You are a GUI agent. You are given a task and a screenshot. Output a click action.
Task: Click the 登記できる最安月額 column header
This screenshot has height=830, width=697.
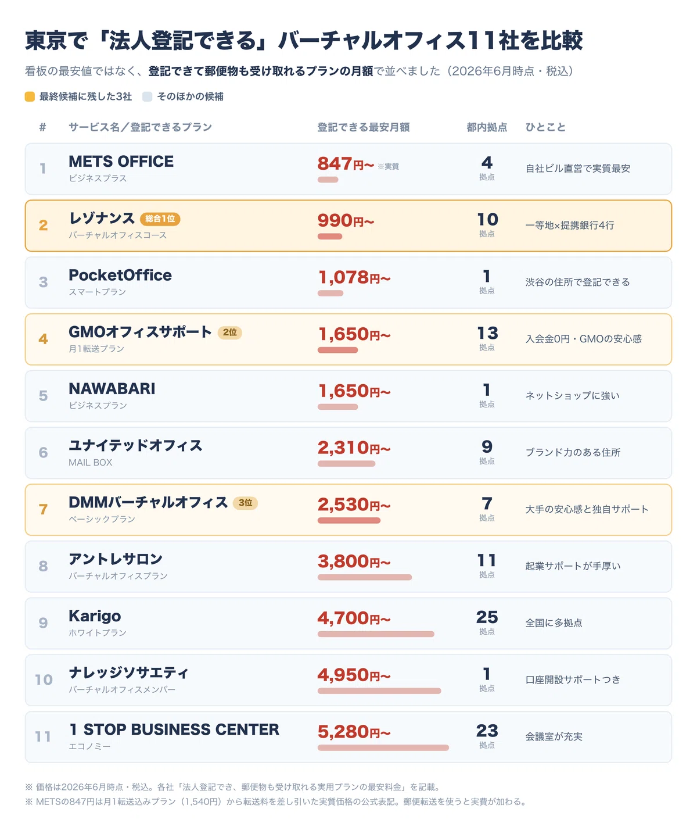(364, 127)
